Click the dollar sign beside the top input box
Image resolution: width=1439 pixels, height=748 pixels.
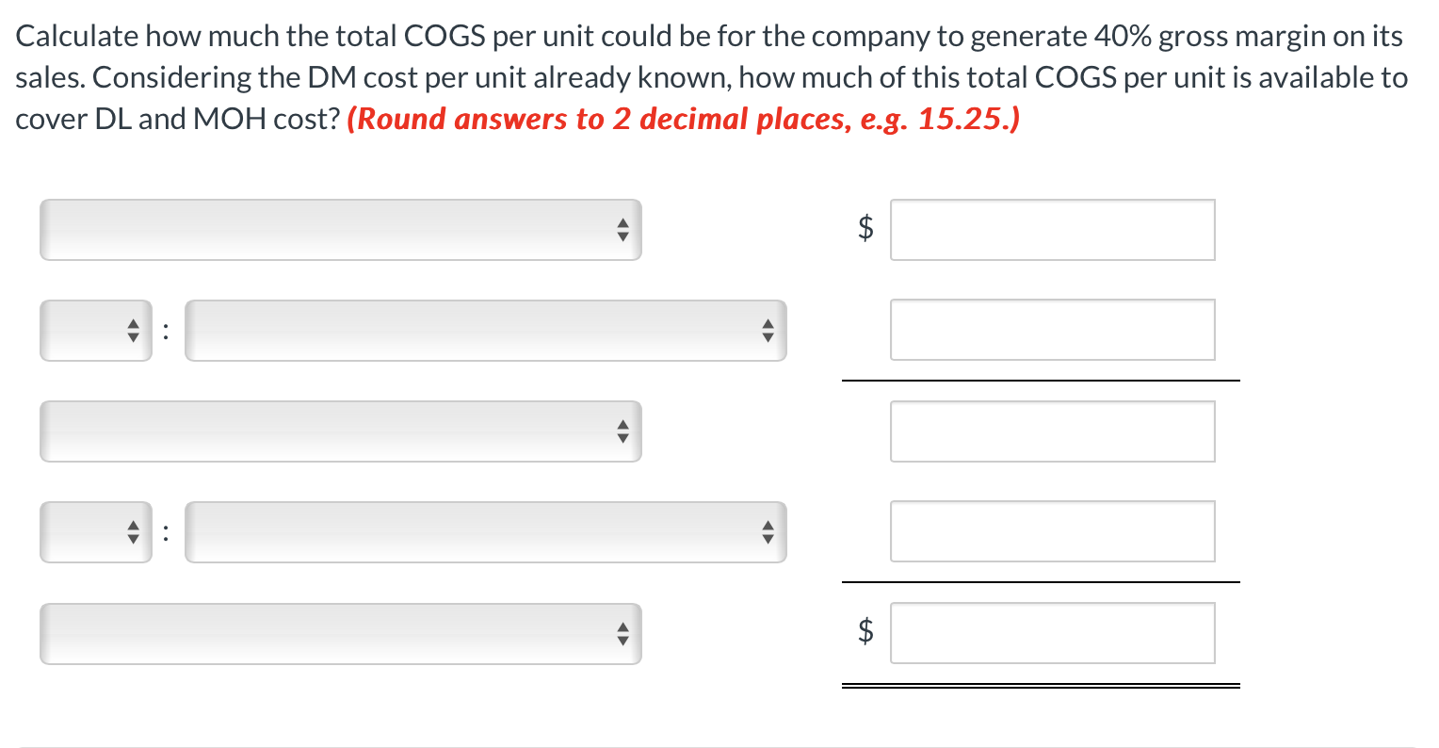pos(865,229)
